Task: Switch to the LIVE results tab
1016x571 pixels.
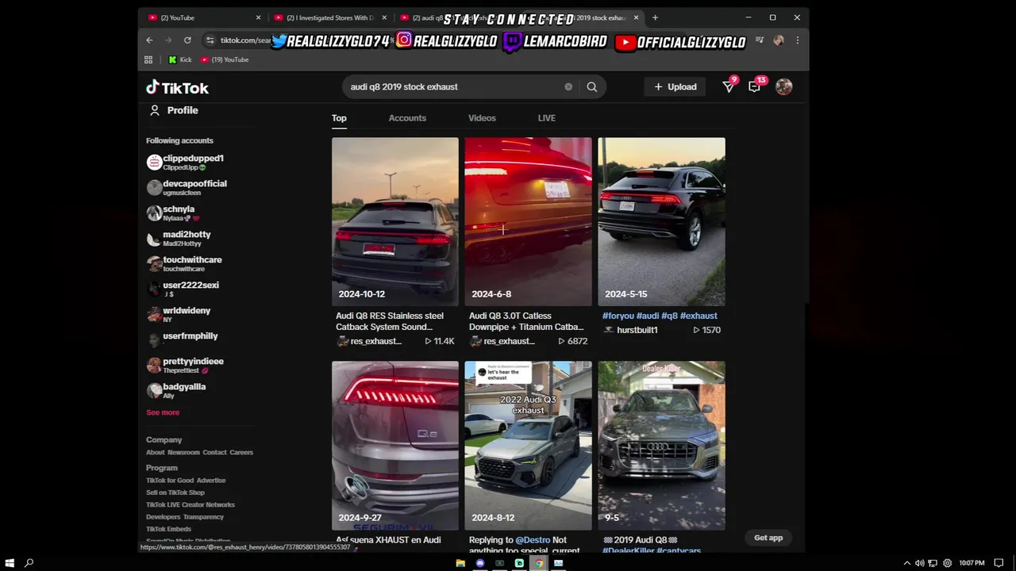Action: (x=546, y=118)
